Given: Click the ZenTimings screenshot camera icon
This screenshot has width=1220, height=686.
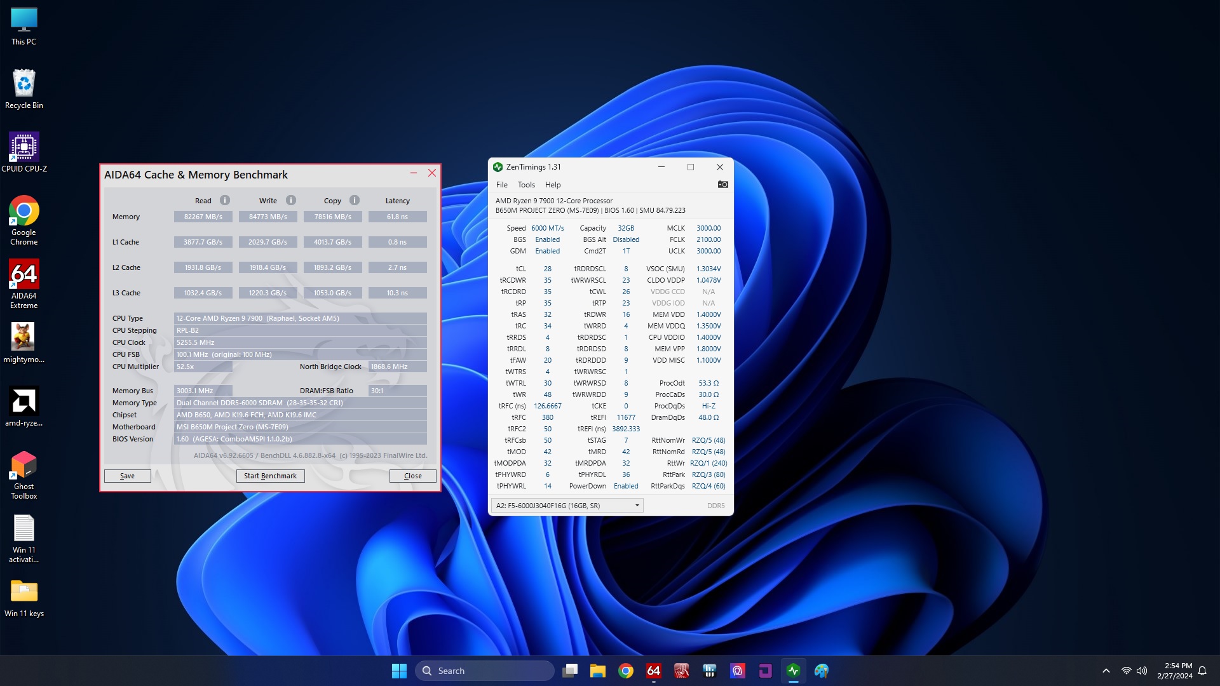Looking at the screenshot, I should [x=723, y=184].
